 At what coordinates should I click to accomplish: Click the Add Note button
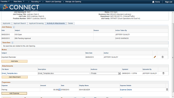14,61
